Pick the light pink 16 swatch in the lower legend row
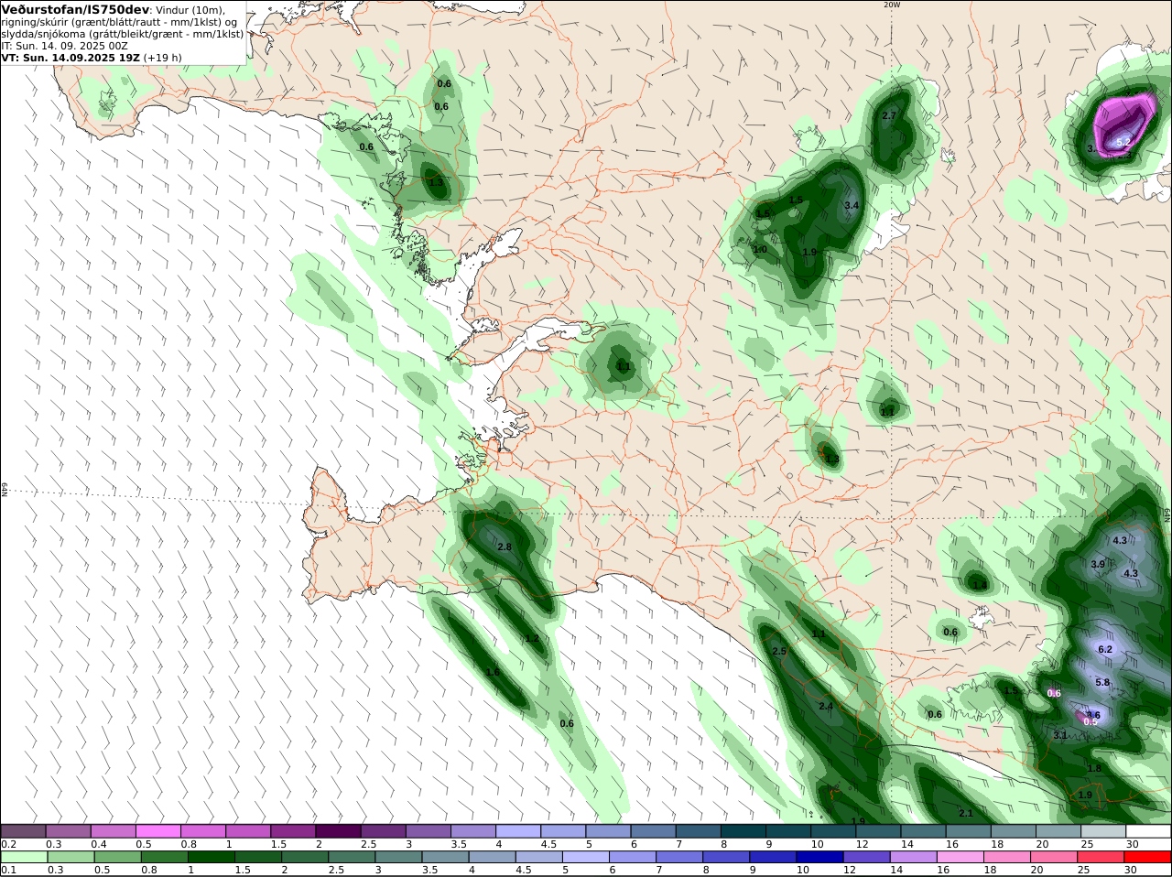The image size is (1172, 877). click(x=960, y=857)
